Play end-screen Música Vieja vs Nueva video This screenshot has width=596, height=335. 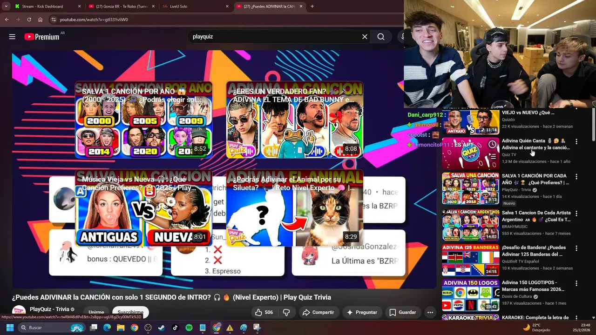[144, 208]
